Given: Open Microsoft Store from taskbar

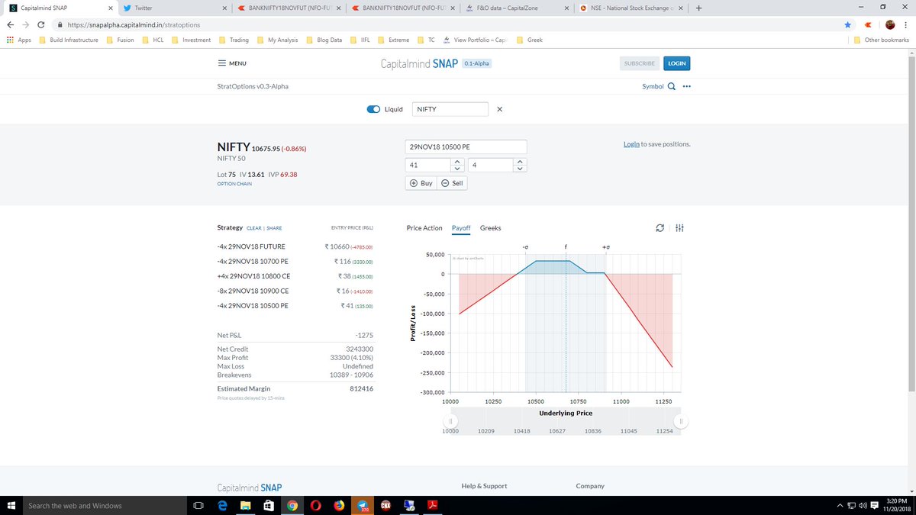Looking at the screenshot, I should pyautogui.click(x=269, y=505).
